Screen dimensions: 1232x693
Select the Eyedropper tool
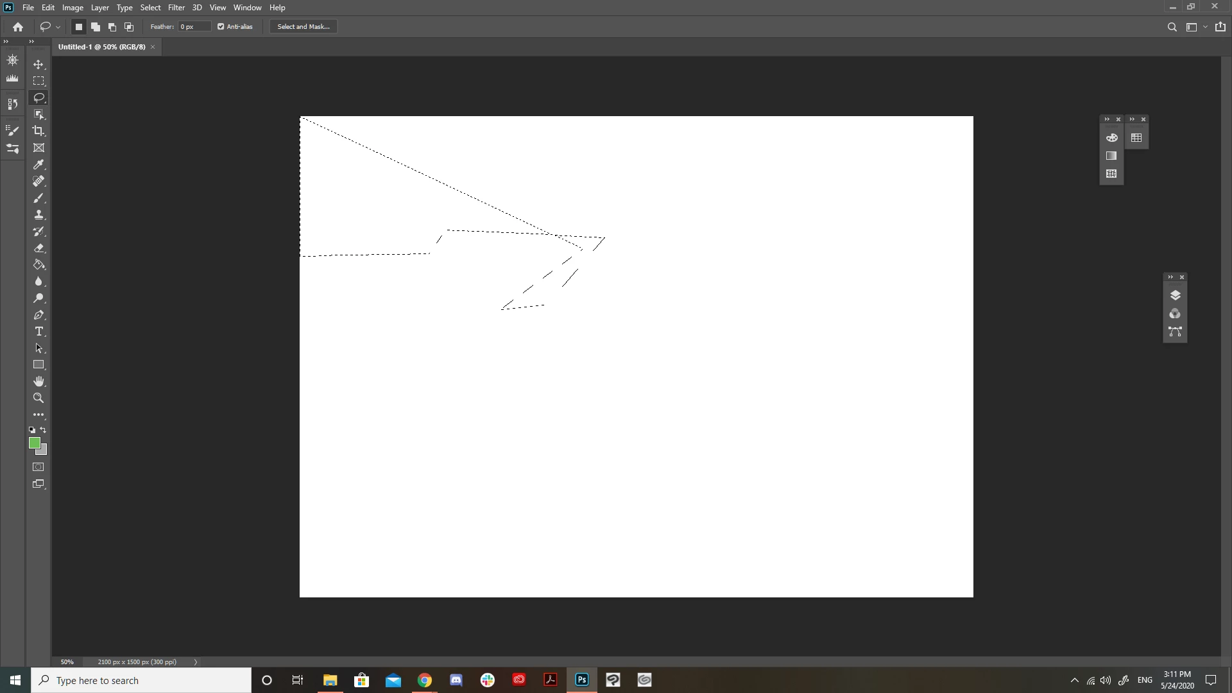point(38,165)
